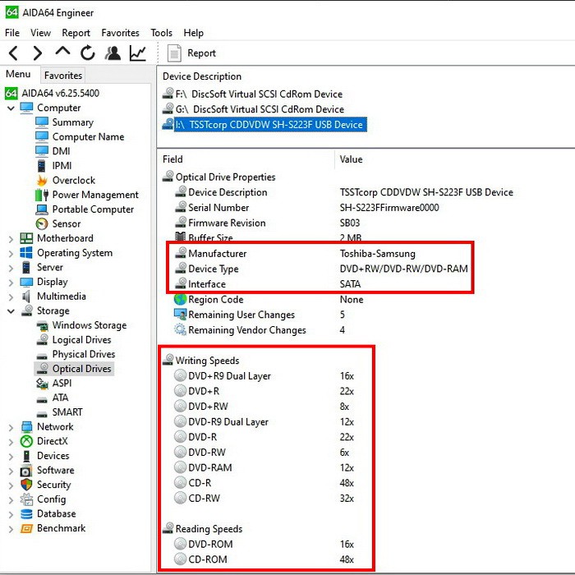Click the Field column header
Image resolution: width=575 pixels, height=575 pixels.
(172, 159)
